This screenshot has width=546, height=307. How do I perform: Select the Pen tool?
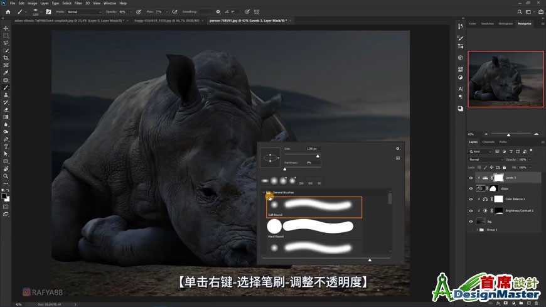(x=6, y=139)
